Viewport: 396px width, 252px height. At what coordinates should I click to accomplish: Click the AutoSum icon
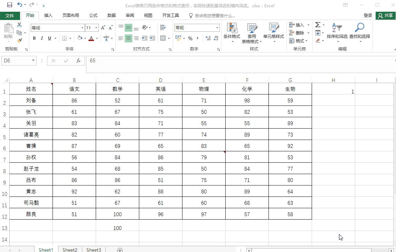click(318, 24)
